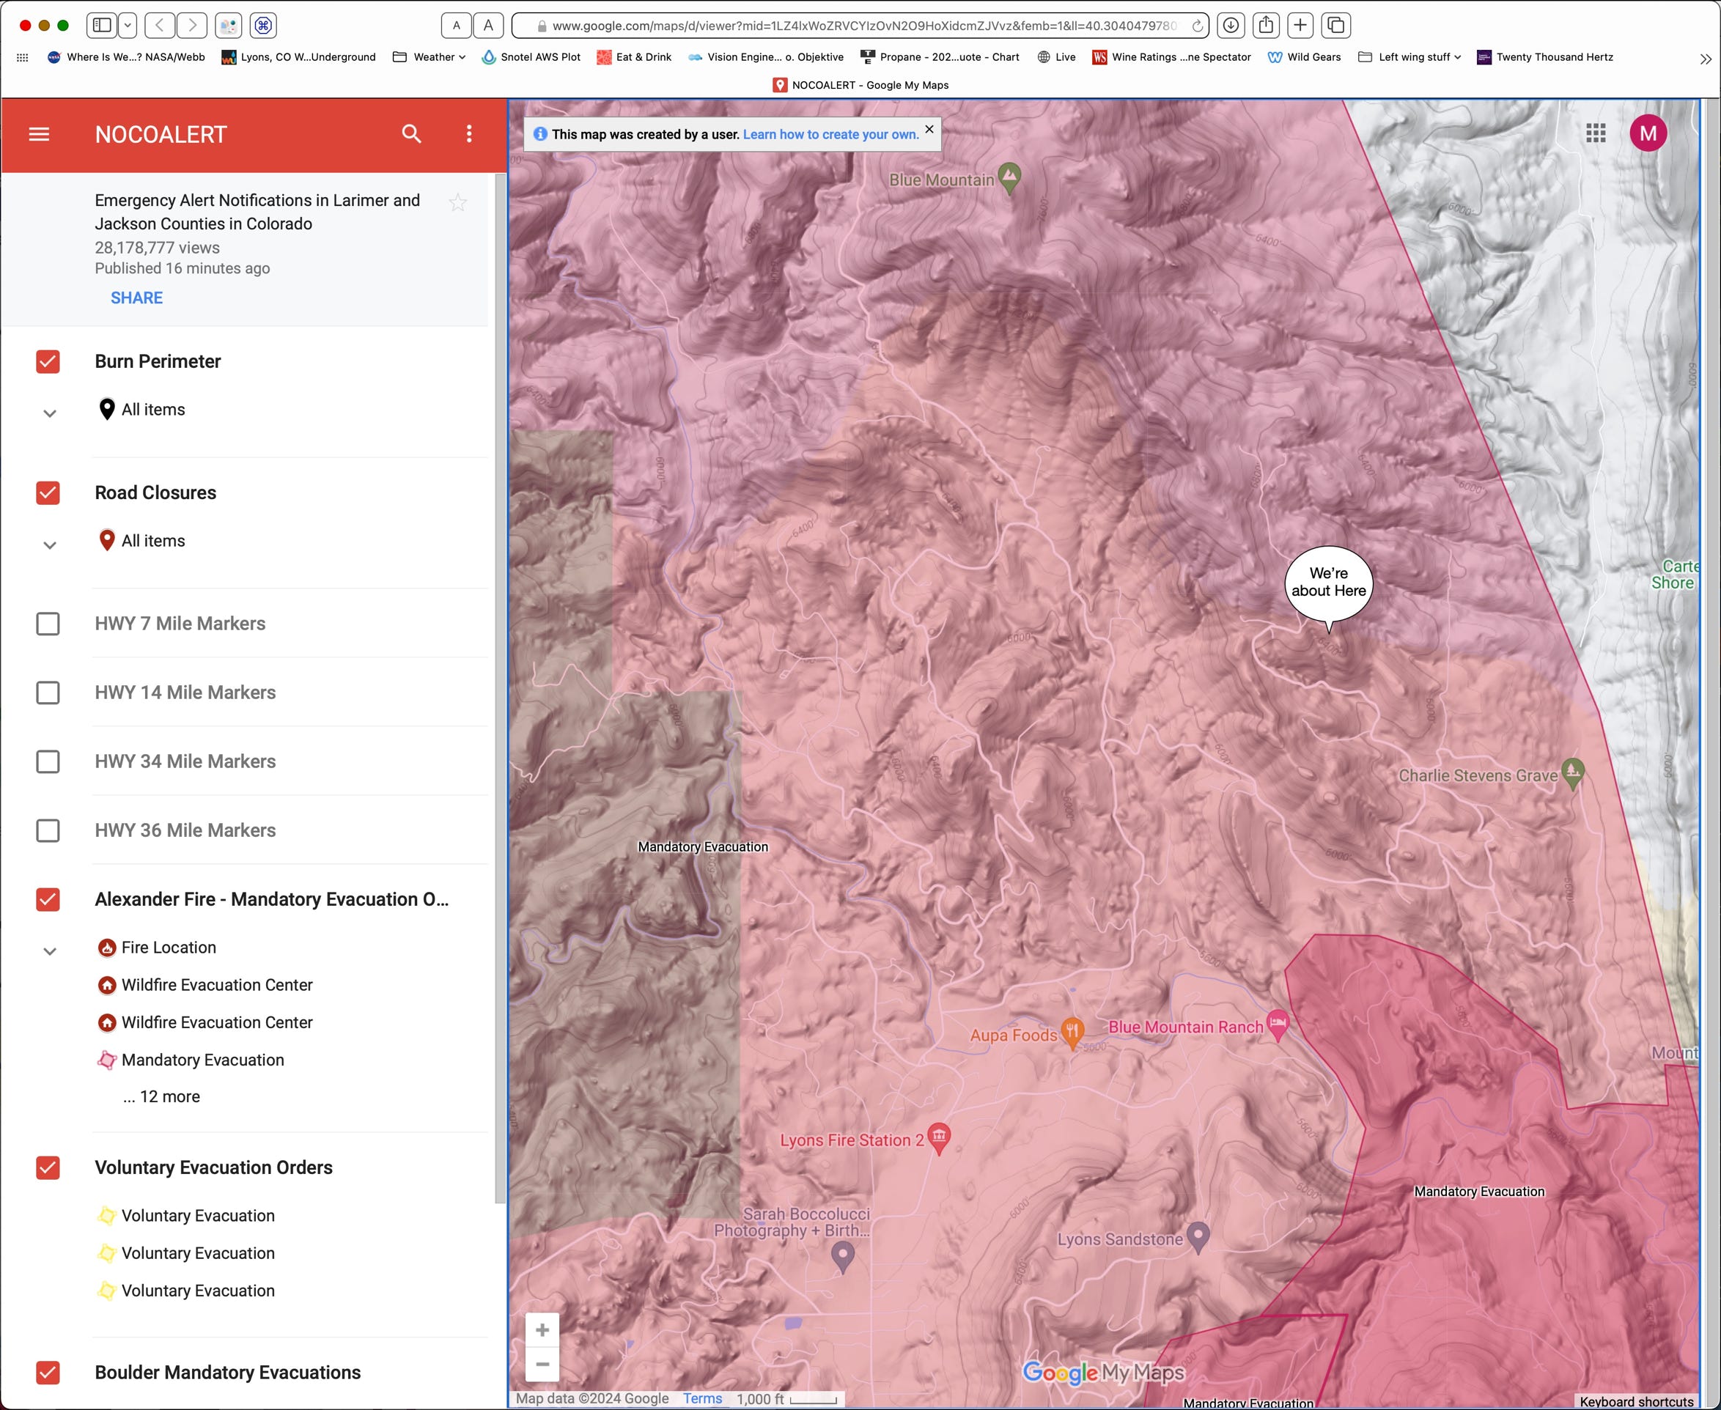Open the Wild Gears bookmark
The image size is (1721, 1410).
(1305, 57)
